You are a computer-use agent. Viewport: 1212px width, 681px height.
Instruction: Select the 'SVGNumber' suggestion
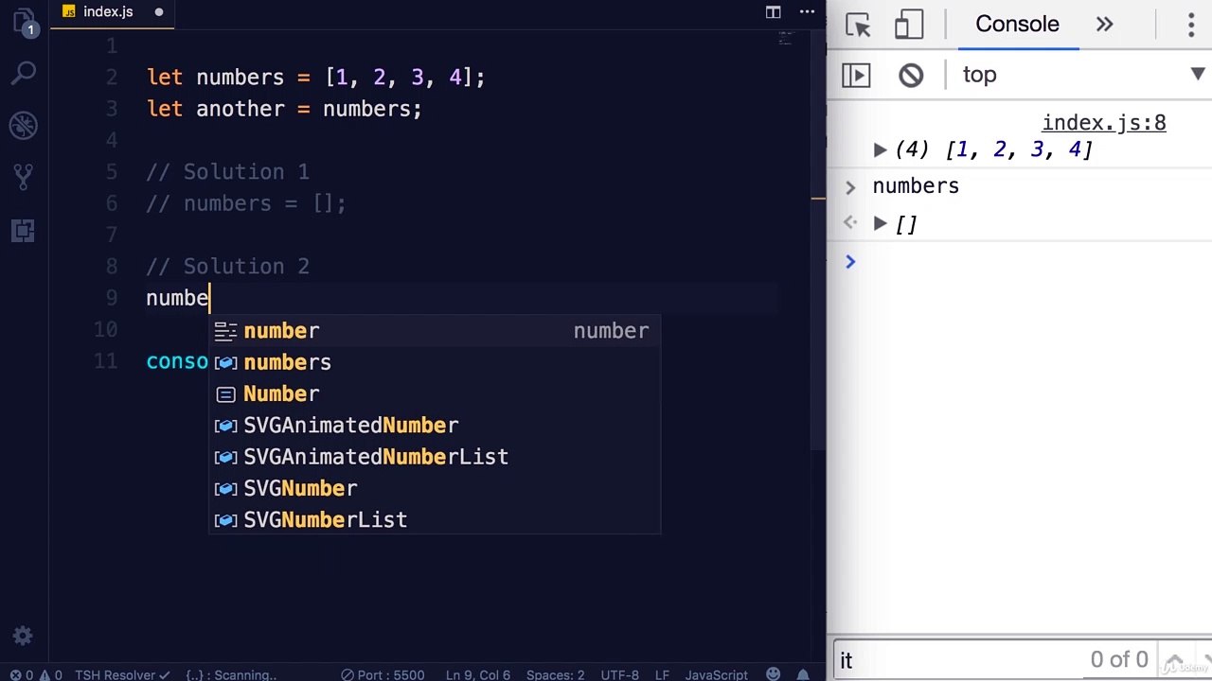pyautogui.click(x=435, y=488)
